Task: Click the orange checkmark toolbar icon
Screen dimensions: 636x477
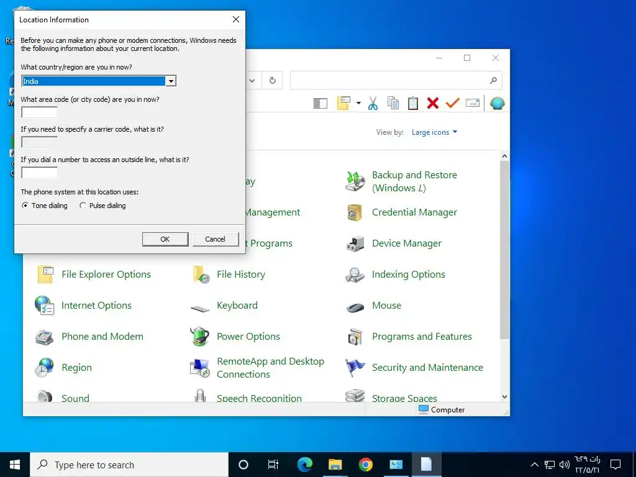Action: click(x=452, y=103)
